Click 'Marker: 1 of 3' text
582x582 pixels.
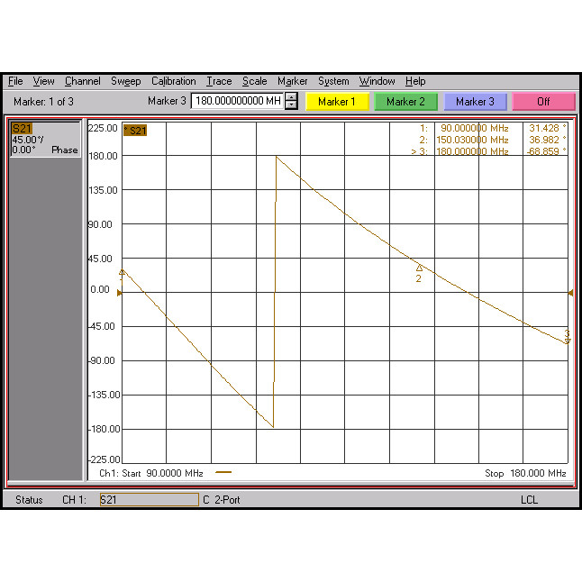(x=43, y=101)
